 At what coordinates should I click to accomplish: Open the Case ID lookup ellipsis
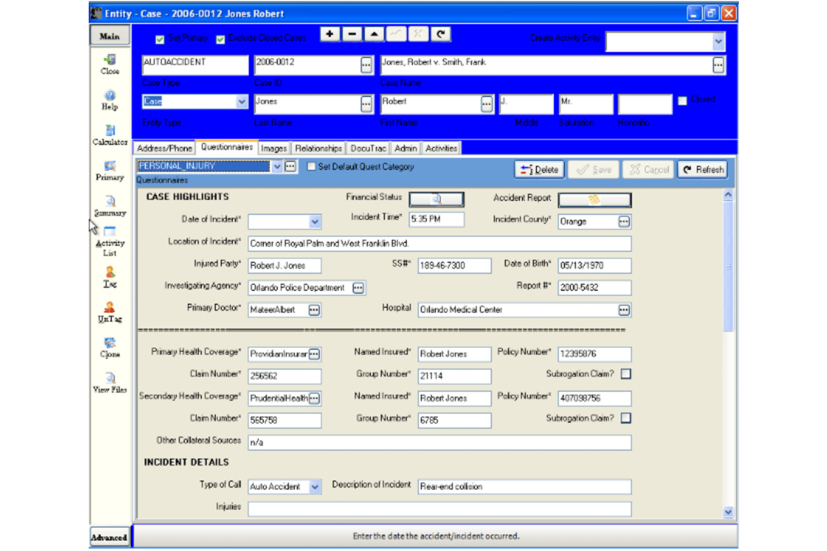click(x=366, y=65)
